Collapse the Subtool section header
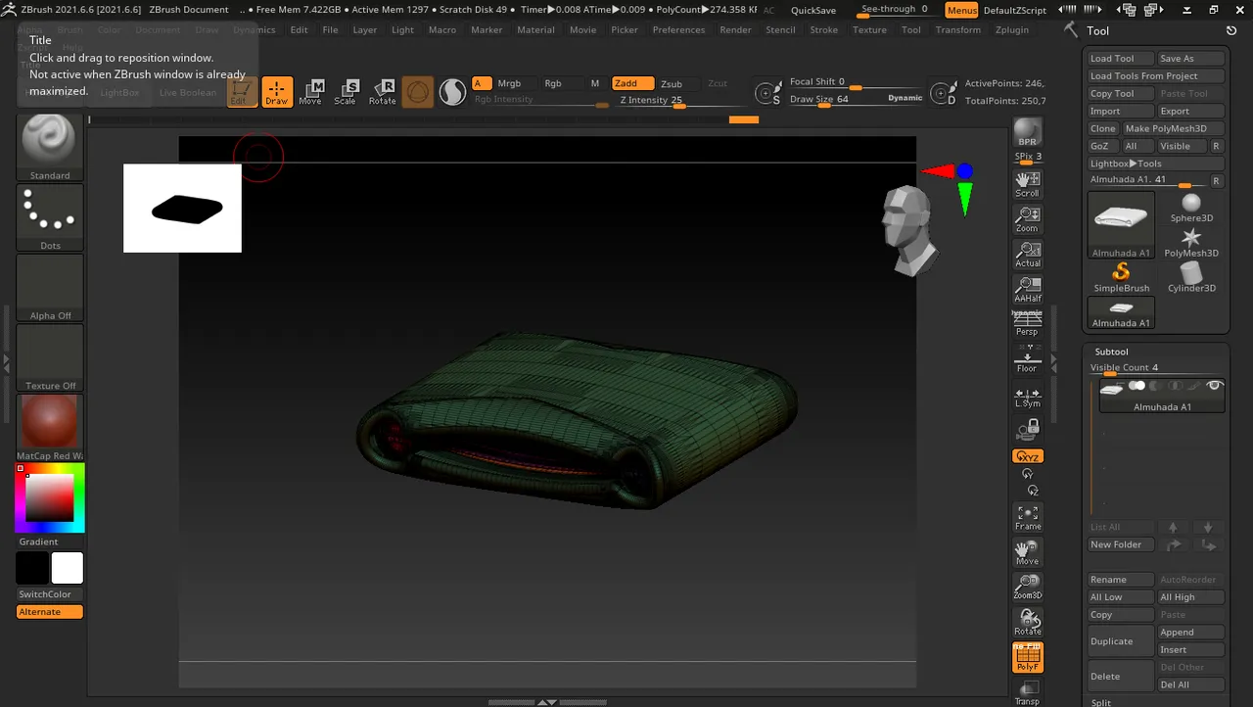Image resolution: width=1253 pixels, height=707 pixels. (1112, 352)
